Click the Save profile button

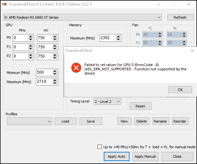[x=91, y=121]
